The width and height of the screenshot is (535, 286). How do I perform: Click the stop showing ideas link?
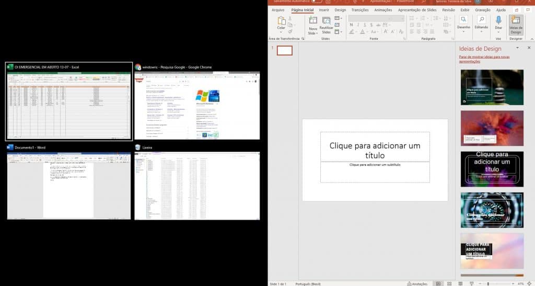[484, 59]
